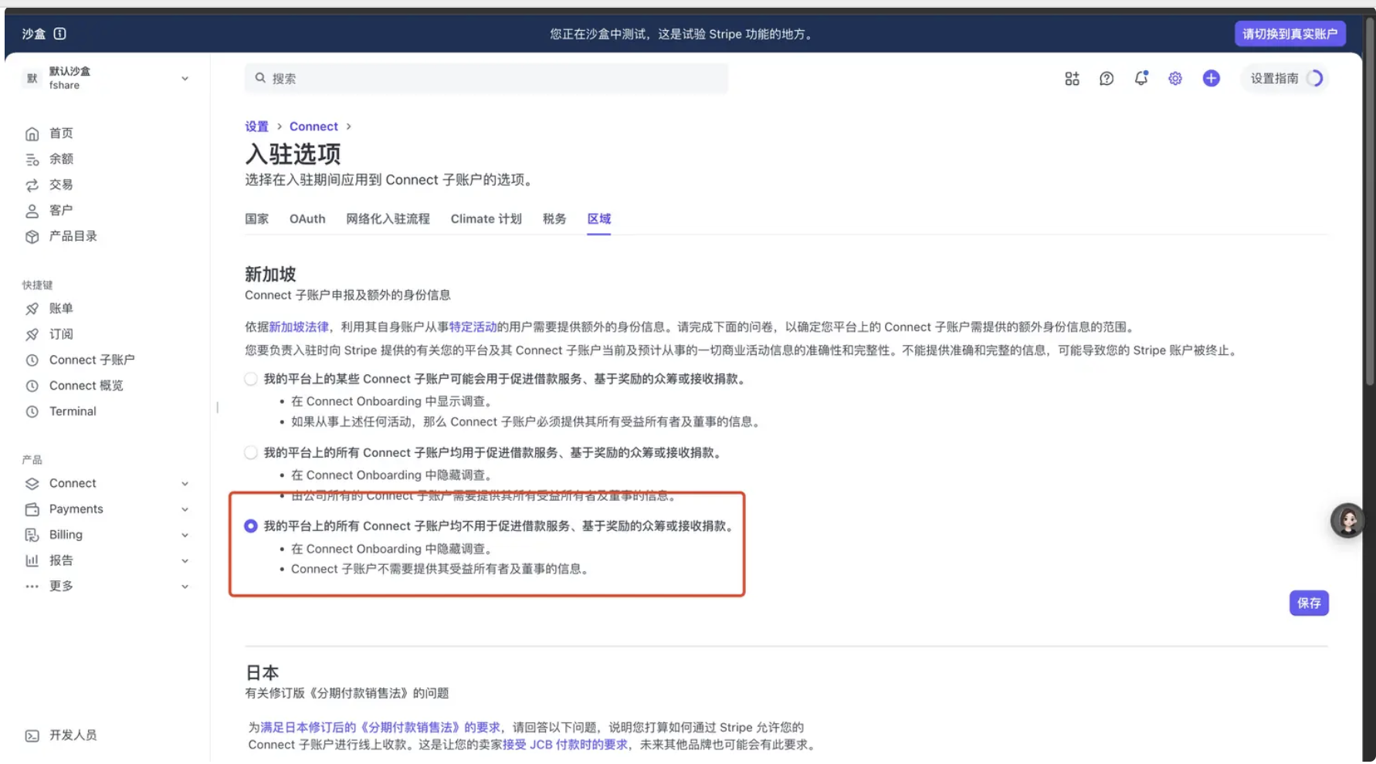Click the 首页 home icon
This screenshot has width=1376, height=764.
click(x=32, y=134)
